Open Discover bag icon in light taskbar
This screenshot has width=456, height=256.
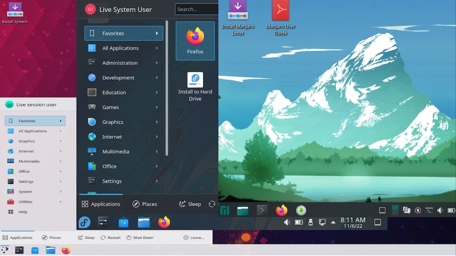click(x=35, y=250)
